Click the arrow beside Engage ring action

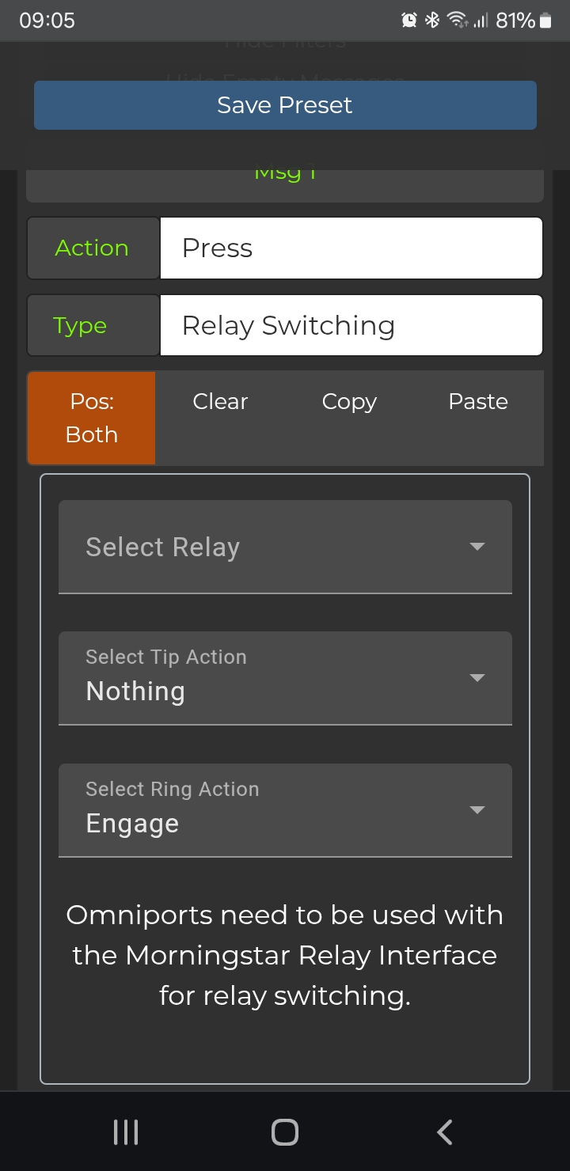(477, 810)
